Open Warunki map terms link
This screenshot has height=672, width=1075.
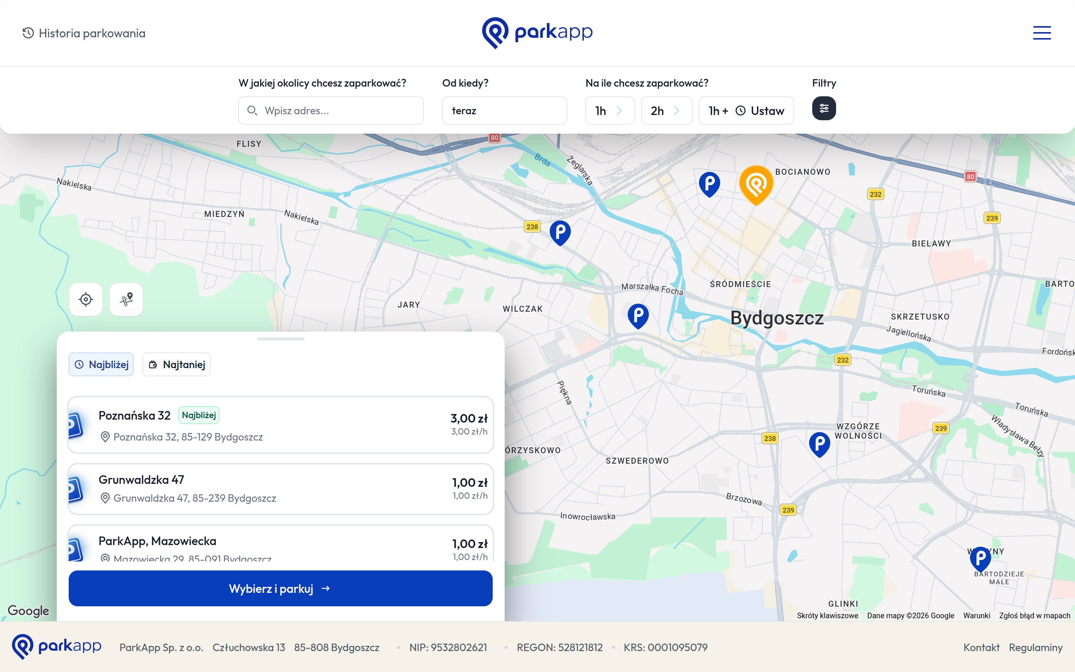[x=976, y=616]
